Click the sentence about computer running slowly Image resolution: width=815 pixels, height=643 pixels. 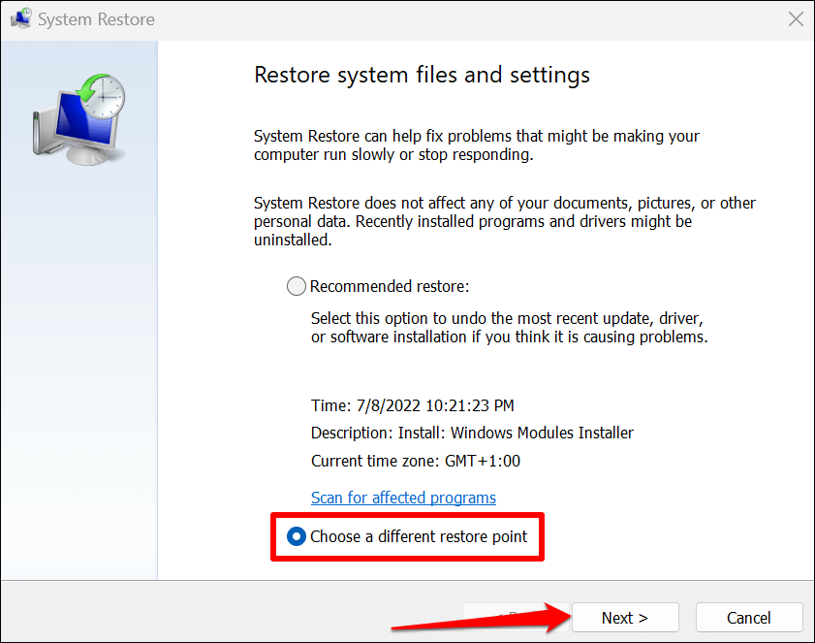476,145
